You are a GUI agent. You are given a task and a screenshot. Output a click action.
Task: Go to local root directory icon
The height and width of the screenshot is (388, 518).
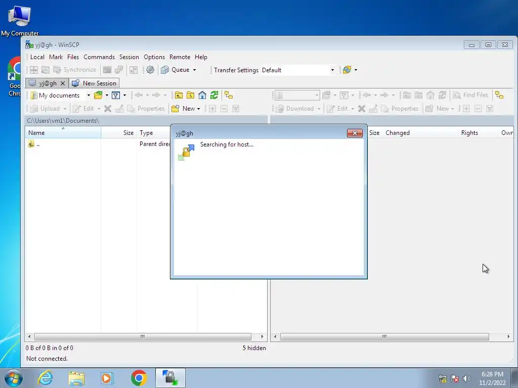pyautogui.click(x=191, y=95)
